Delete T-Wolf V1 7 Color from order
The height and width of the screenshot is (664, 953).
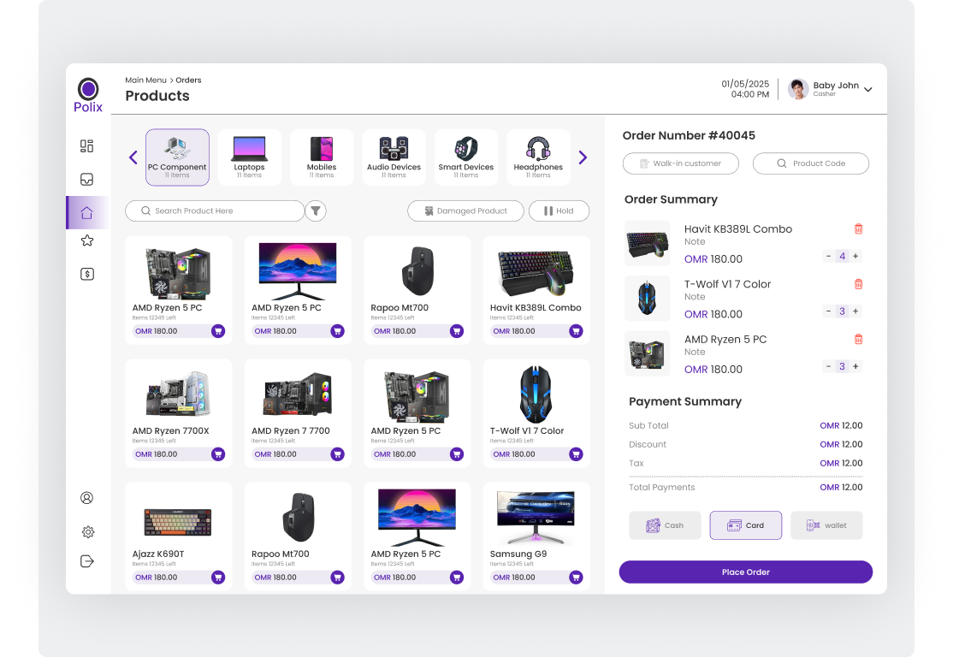tap(858, 284)
